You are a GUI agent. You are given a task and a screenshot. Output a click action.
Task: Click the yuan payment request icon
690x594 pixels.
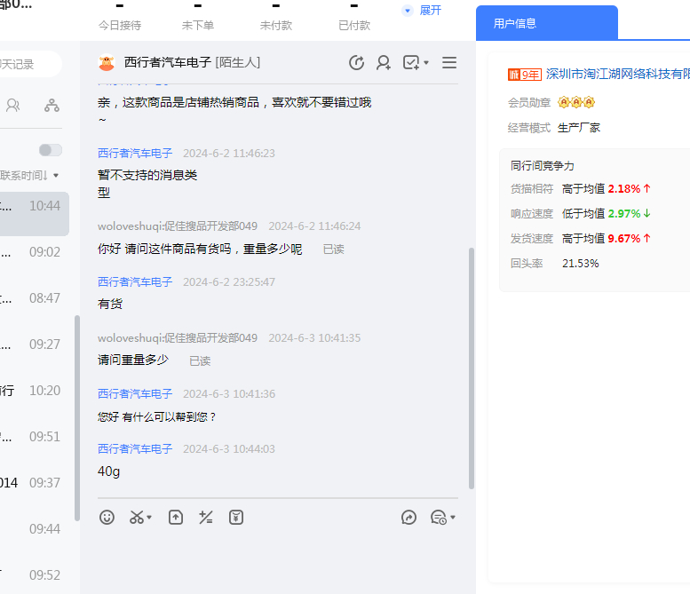click(236, 517)
